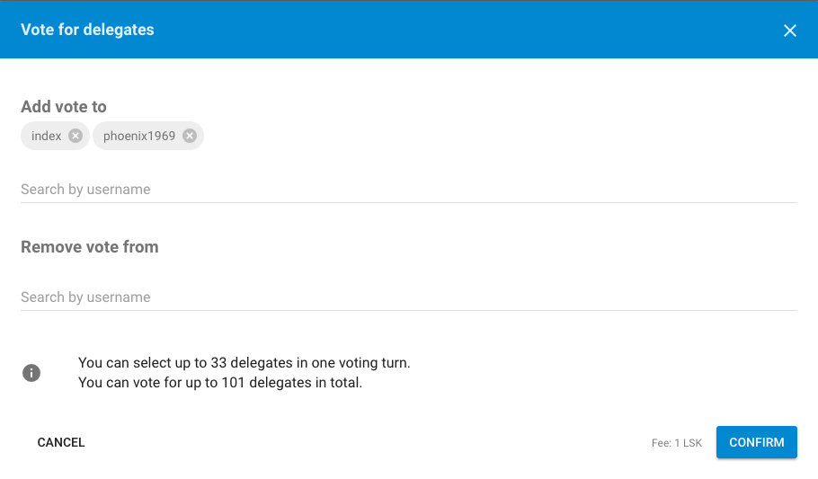The image size is (818, 479).
Task: Click the Vote for delegates title
Action: click(88, 30)
